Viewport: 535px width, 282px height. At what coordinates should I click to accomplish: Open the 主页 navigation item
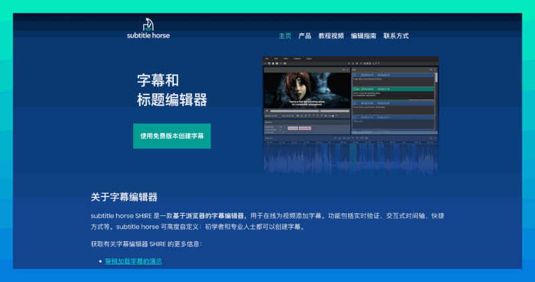coord(285,36)
